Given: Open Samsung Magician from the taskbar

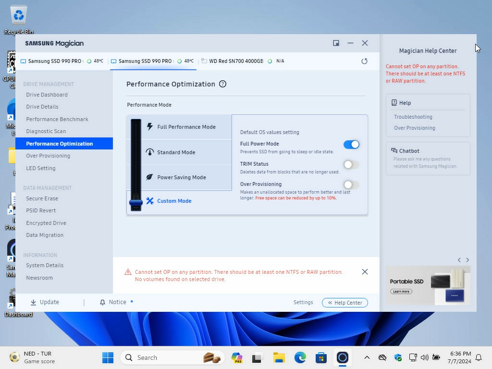Looking at the screenshot, I should [342, 357].
